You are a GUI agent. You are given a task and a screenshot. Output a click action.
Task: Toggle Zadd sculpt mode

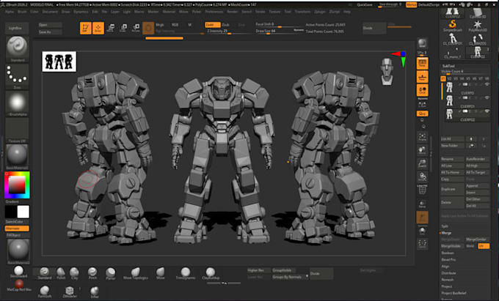[x=213, y=25]
